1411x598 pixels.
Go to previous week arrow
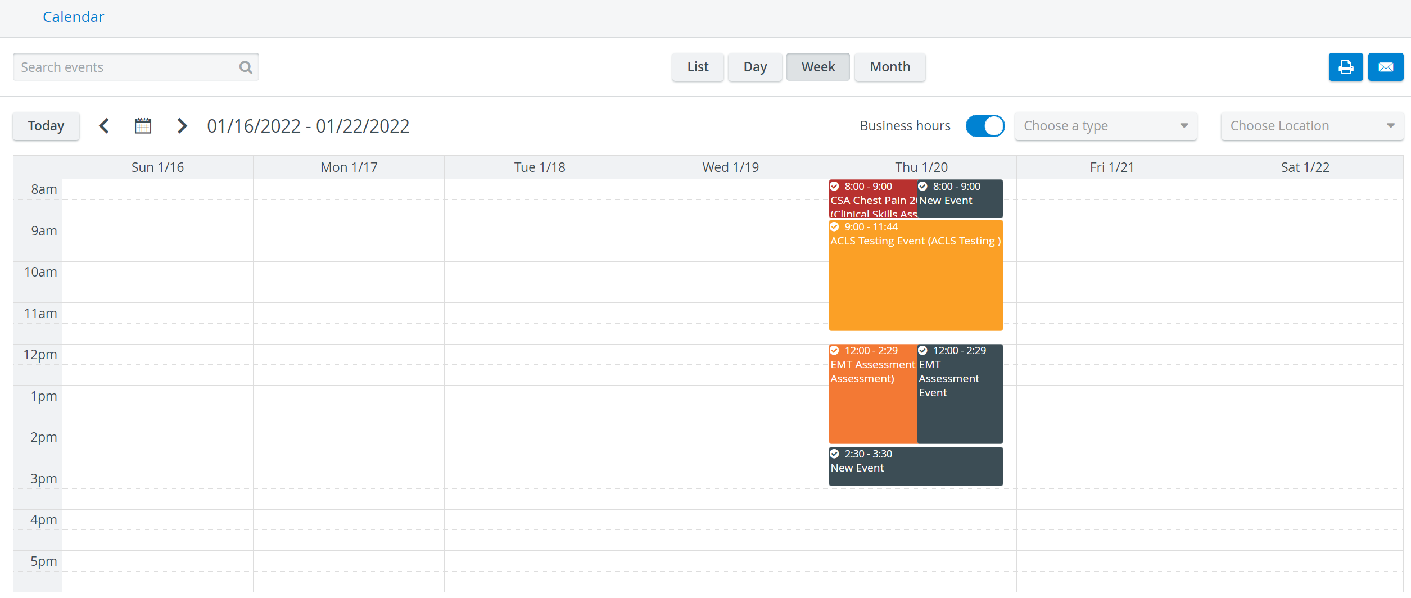[104, 126]
